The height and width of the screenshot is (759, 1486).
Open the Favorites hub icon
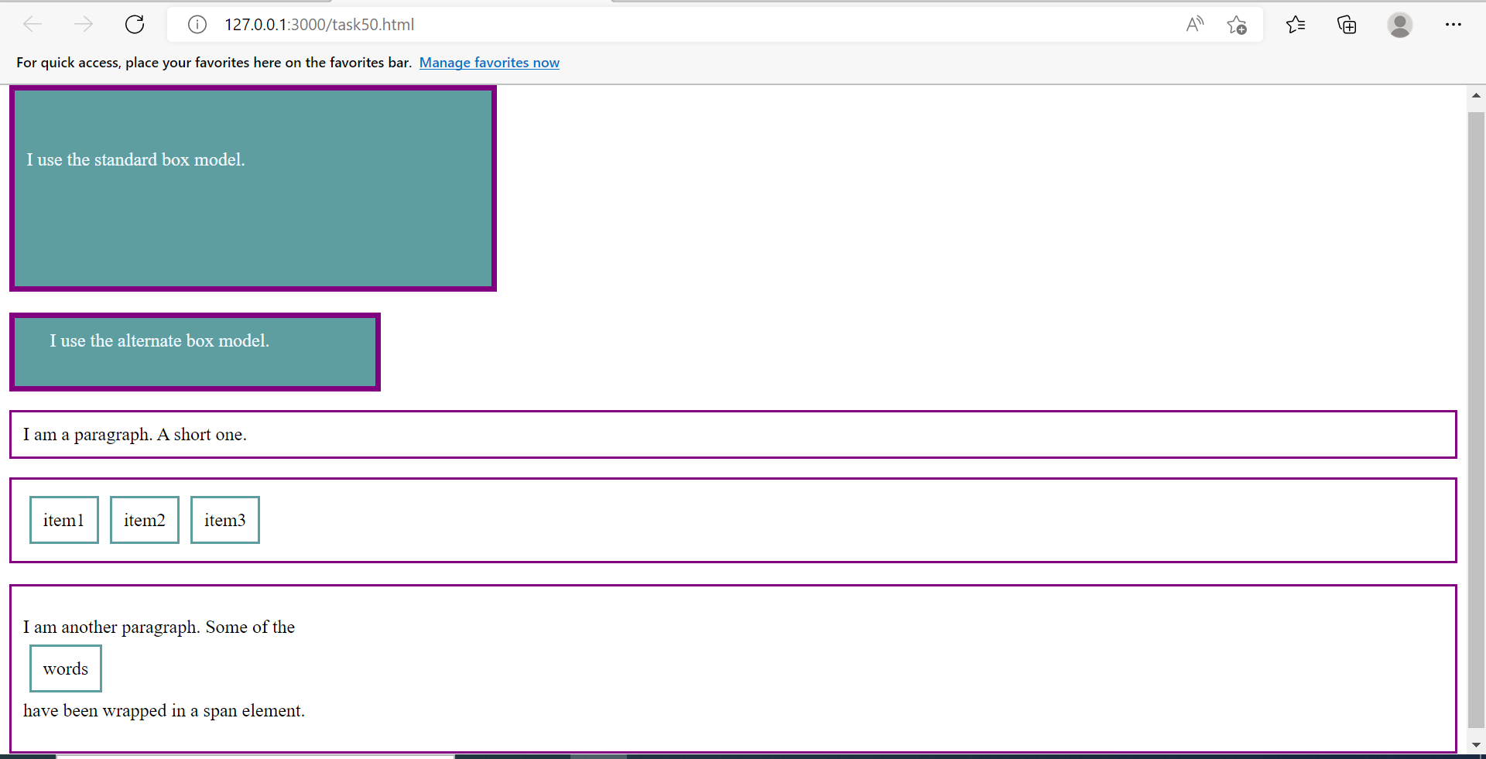(1296, 24)
